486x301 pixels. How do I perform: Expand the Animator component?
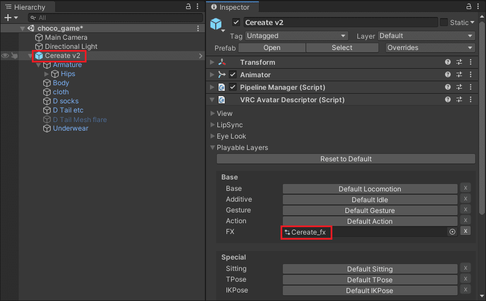point(212,74)
